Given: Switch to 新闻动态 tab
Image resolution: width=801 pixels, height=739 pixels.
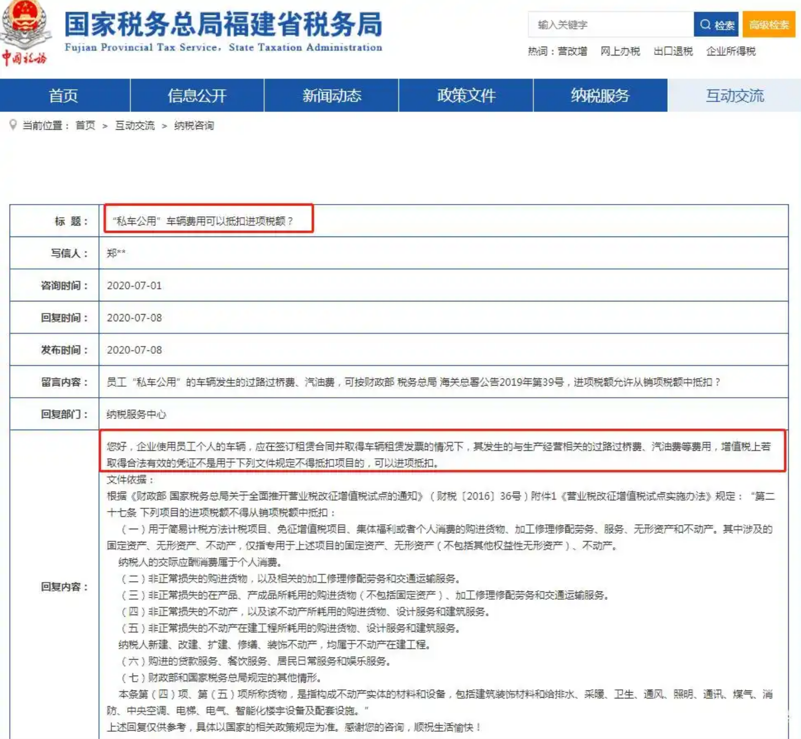Looking at the screenshot, I should click(331, 95).
